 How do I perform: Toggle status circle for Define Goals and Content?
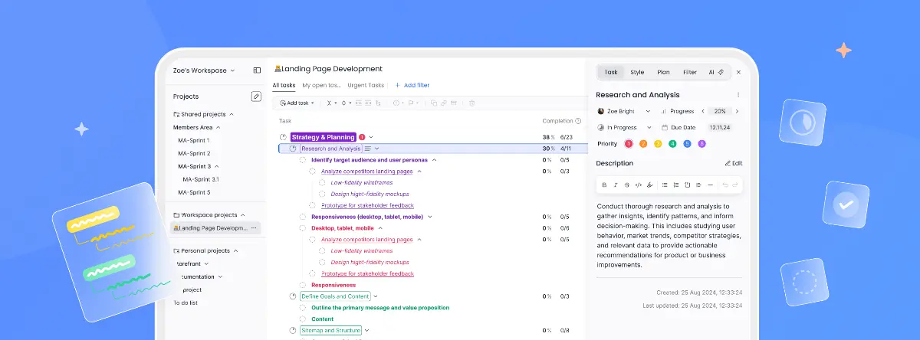click(x=293, y=296)
